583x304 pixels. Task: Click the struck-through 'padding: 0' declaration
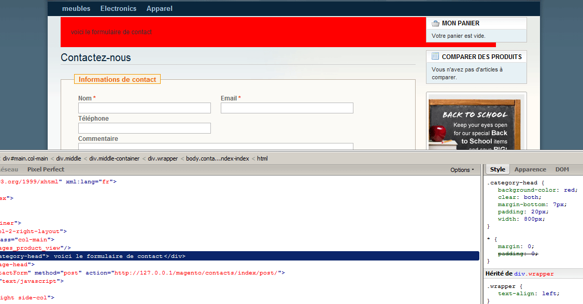click(x=518, y=254)
